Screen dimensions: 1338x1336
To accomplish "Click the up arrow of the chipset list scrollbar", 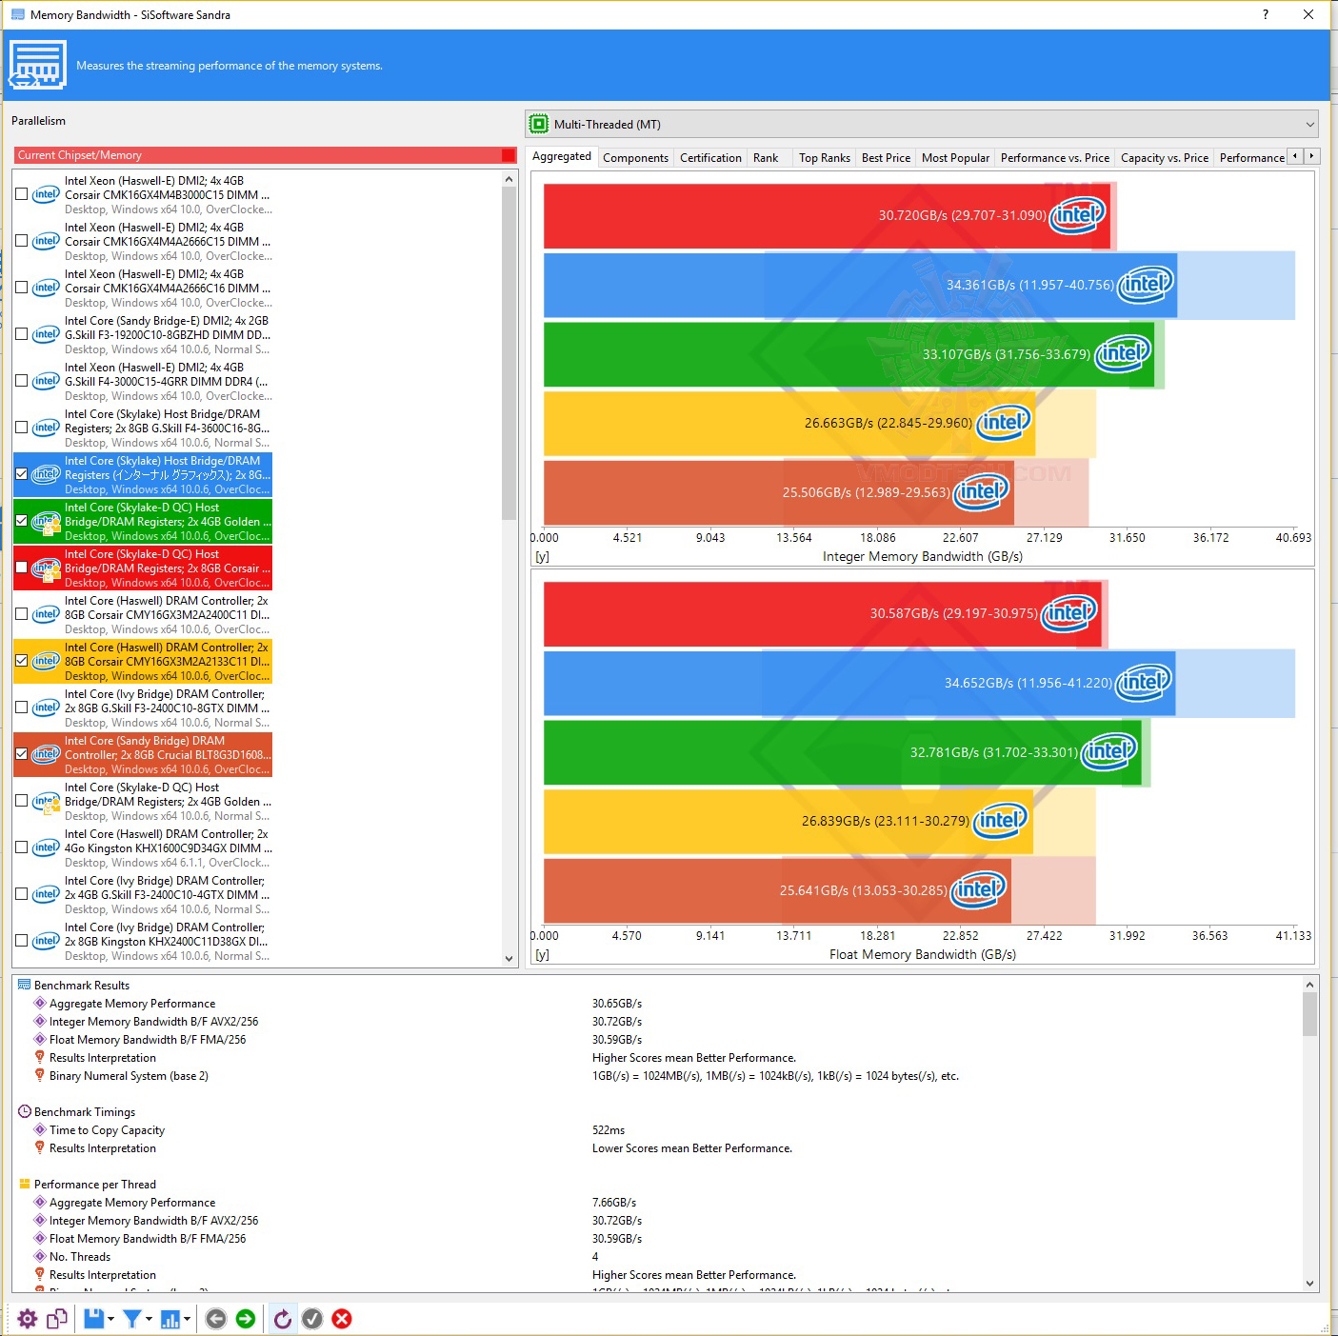I will (509, 179).
